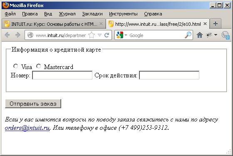Go to the home page
This screenshot has width=233, height=156.
[200, 35]
